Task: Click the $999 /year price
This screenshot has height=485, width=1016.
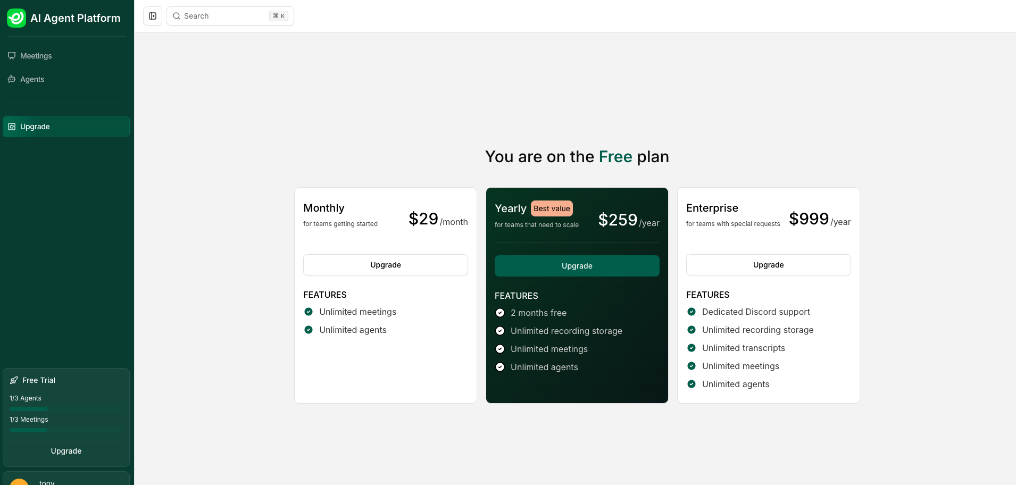Action: tap(820, 219)
